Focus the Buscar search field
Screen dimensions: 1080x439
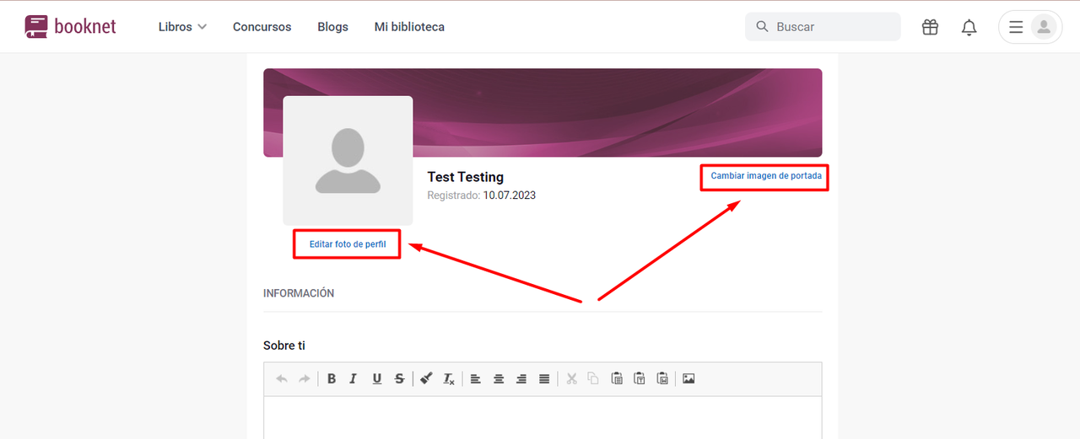point(823,27)
